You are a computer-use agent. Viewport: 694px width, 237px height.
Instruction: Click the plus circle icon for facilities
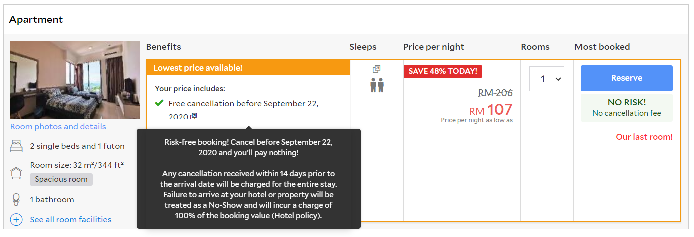[16, 220]
